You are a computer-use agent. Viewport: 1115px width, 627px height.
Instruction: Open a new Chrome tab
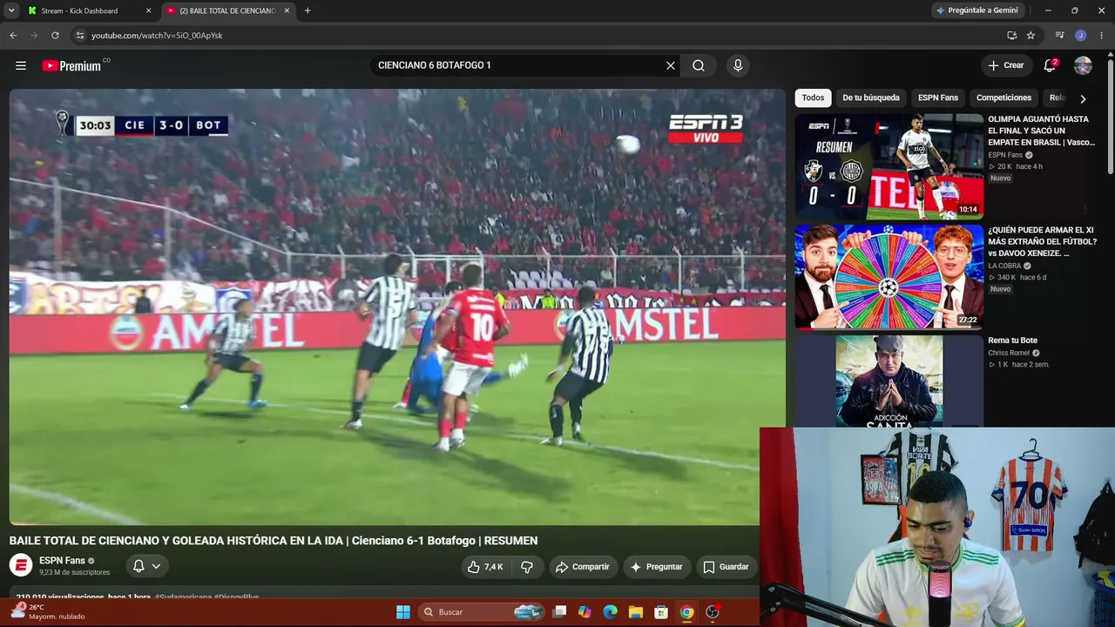click(307, 10)
